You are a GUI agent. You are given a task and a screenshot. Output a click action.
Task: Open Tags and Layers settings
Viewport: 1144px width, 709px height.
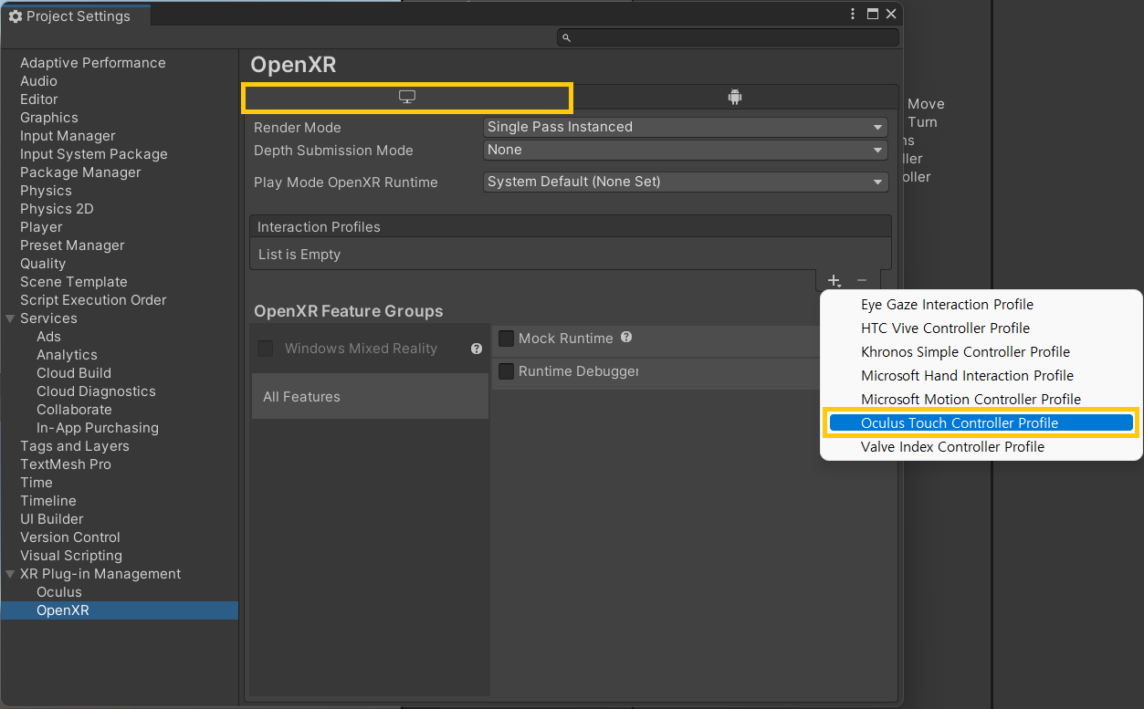(x=75, y=446)
